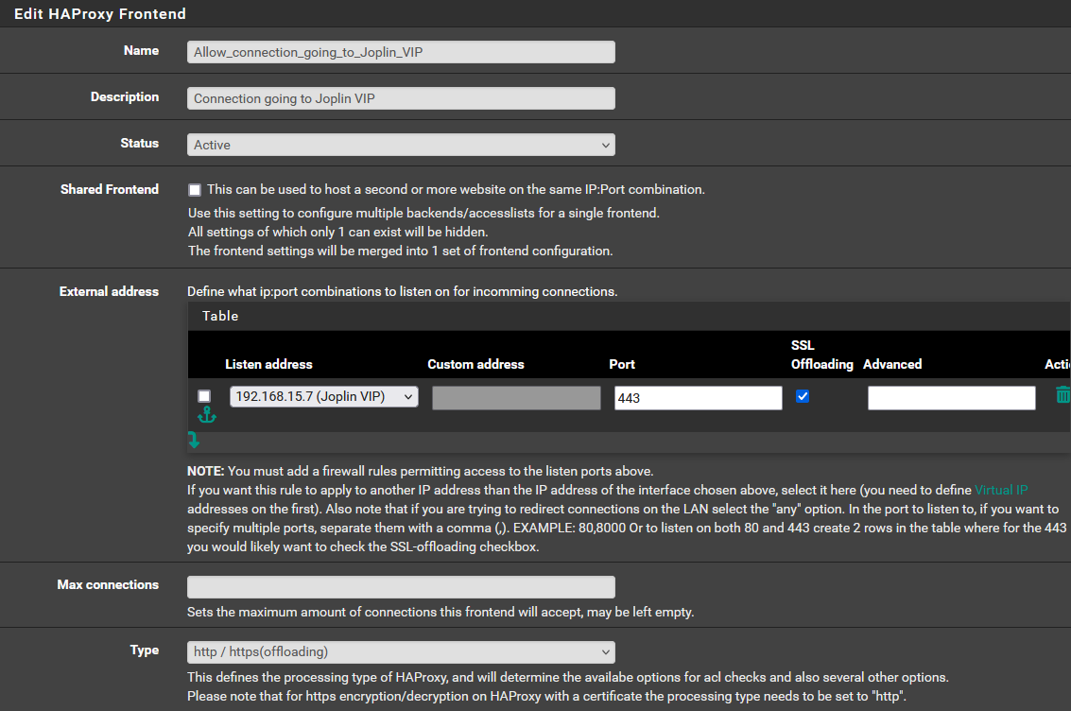
Task: Click the greyed Custom address field
Action: pyautogui.click(x=516, y=398)
